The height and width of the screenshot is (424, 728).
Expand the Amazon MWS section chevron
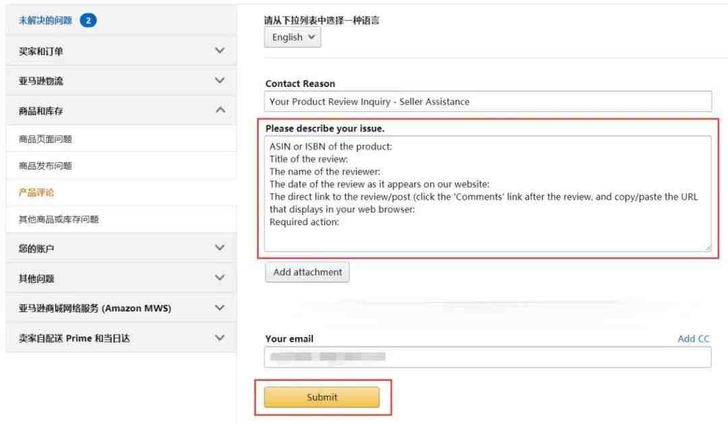pyautogui.click(x=220, y=308)
